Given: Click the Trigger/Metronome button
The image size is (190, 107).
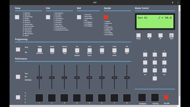Looking at the screenshot, I should (39, 50).
